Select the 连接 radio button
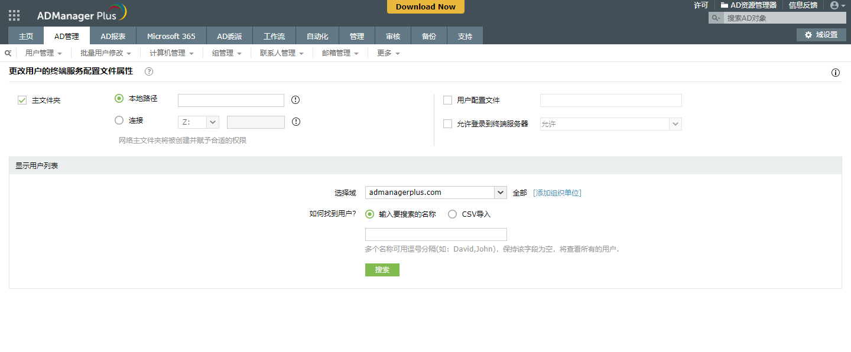851x352 pixels. click(119, 120)
